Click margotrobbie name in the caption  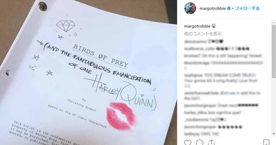click(x=197, y=26)
